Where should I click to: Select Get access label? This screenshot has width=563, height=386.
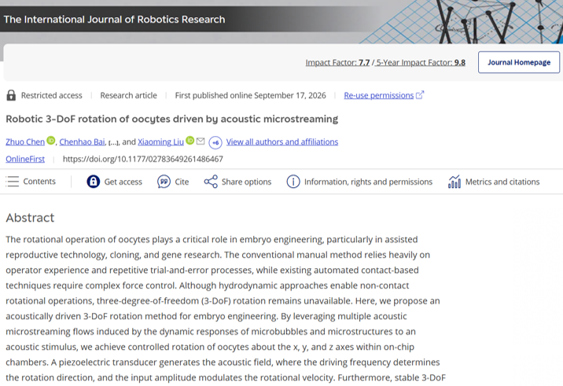click(123, 182)
